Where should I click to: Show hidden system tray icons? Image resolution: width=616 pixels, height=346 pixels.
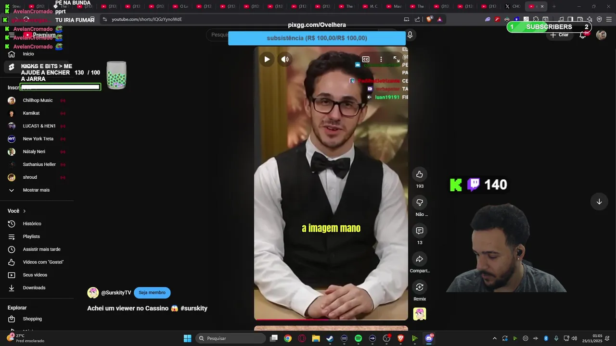coord(494,338)
